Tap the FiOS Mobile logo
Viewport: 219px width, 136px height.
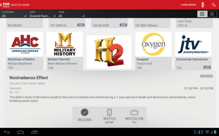pos(6,5)
